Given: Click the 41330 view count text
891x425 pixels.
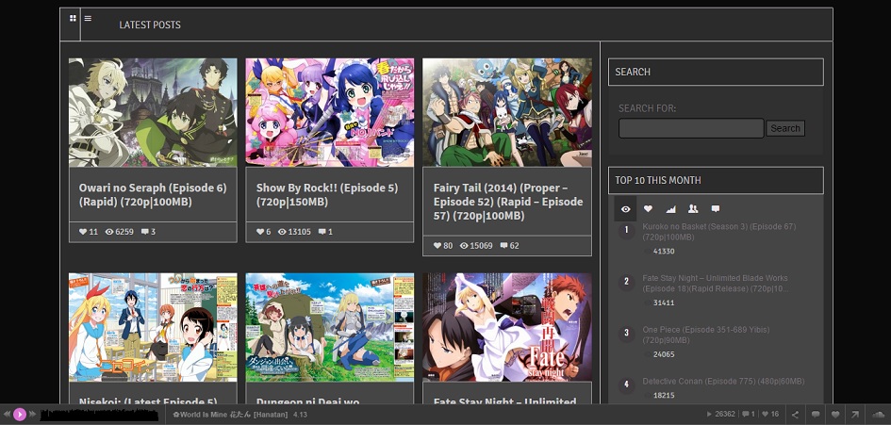Looking at the screenshot, I should pos(664,251).
